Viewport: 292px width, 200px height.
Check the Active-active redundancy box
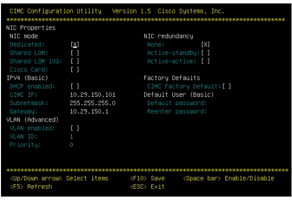click(x=205, y=61)
